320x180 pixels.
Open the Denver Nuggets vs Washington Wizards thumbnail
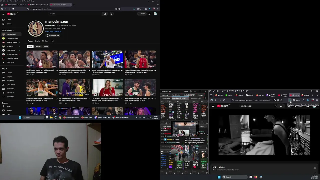point(107,59)
